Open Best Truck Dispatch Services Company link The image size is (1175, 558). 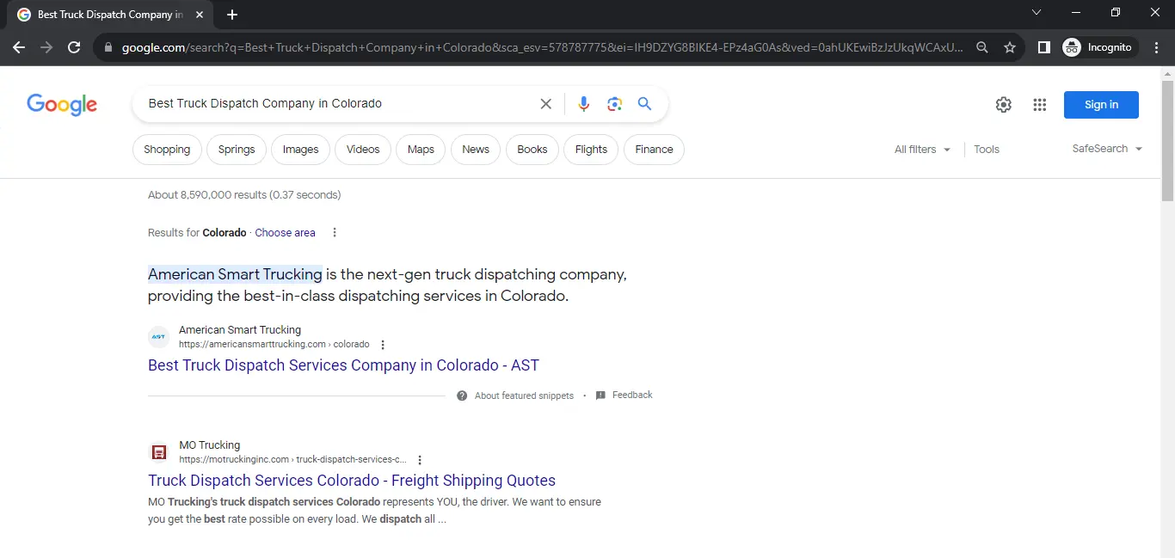pyautogui.click(x=343, y=365)
